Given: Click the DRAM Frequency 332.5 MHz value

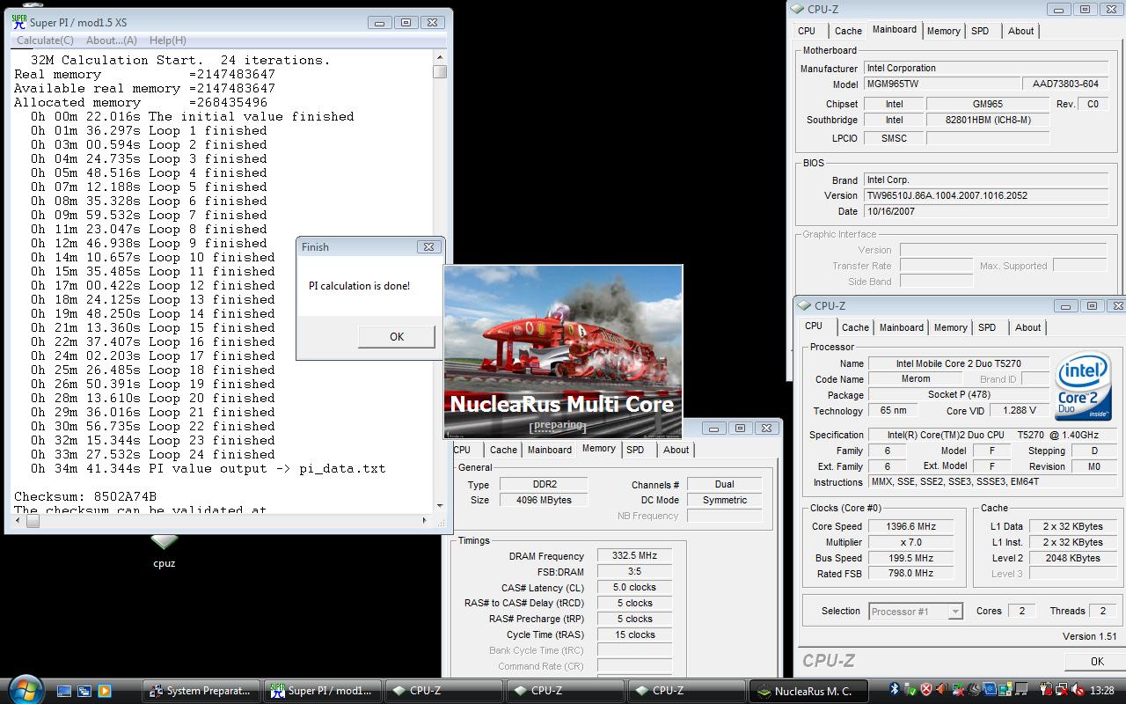Looking at the screenshot, I should click(x=634, y=556).
